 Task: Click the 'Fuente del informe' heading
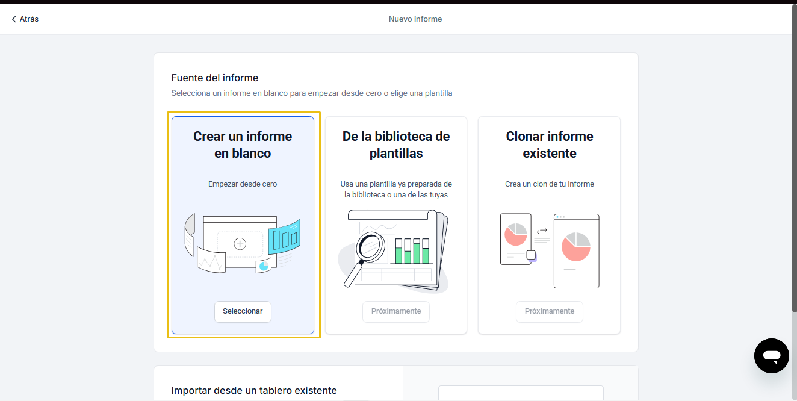pos(215,78)
